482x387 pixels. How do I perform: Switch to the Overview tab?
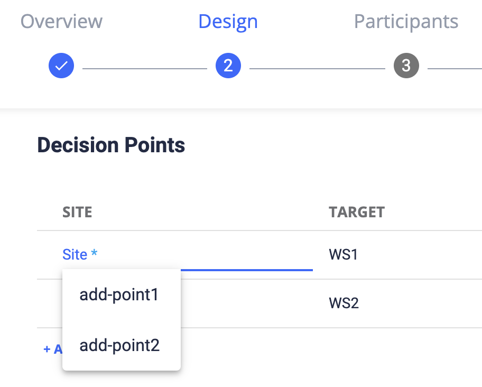(61, 21)
